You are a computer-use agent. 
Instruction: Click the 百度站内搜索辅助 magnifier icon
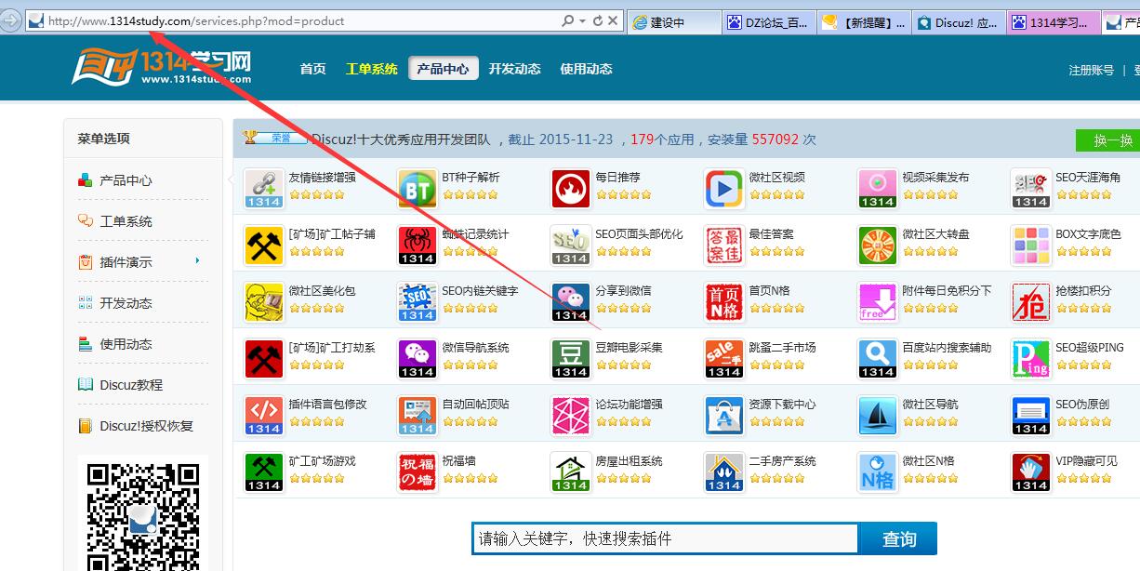click(877, 358)
